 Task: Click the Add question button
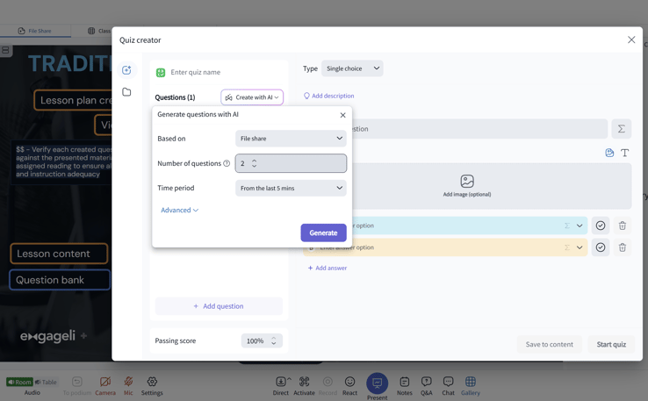click(219, 306)
